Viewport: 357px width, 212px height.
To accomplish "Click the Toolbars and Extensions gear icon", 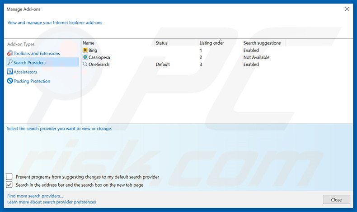I will [x=10, y=53].
